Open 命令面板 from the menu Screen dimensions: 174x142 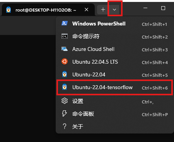114,114
